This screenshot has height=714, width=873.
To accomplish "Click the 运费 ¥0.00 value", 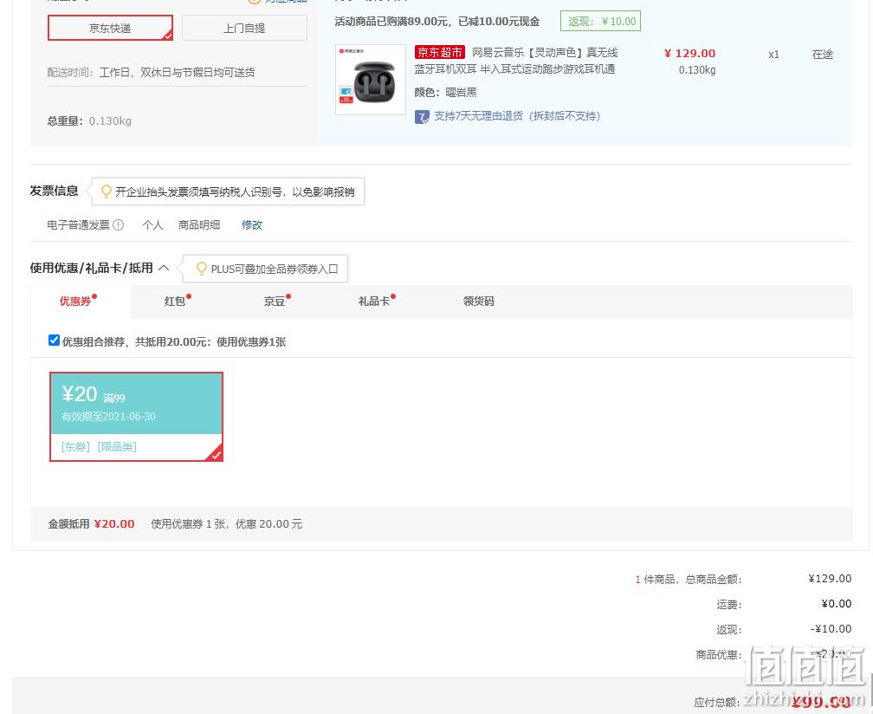I will 837,604.
